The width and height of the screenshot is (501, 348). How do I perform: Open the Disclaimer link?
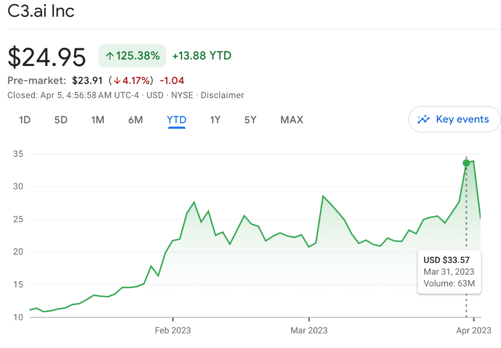(x=222, y=95)
